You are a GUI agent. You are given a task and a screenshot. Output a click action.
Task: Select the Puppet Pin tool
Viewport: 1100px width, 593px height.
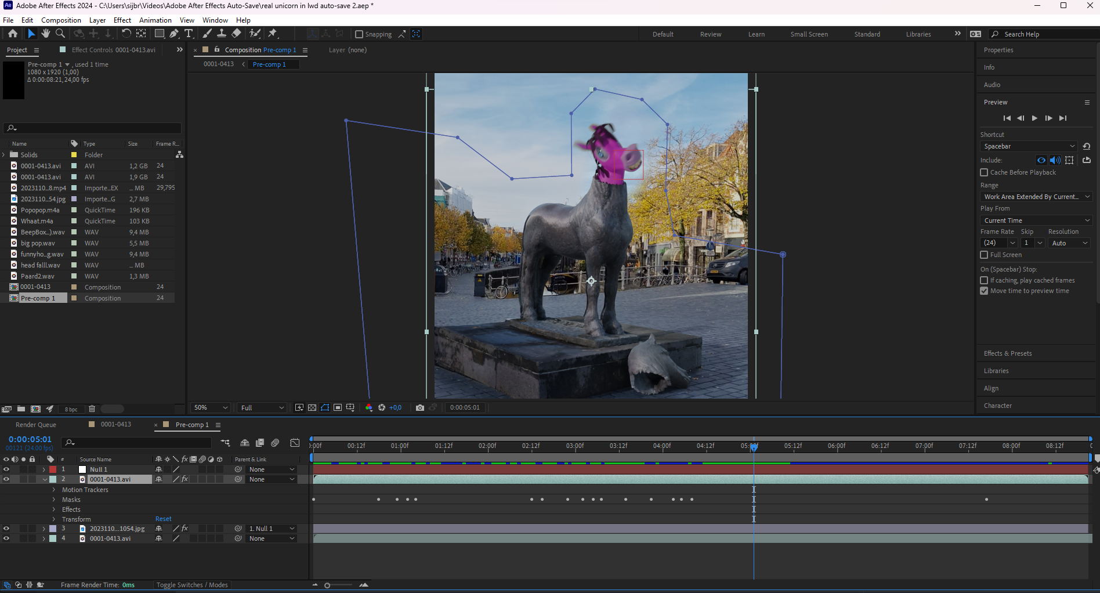point(273,34)
